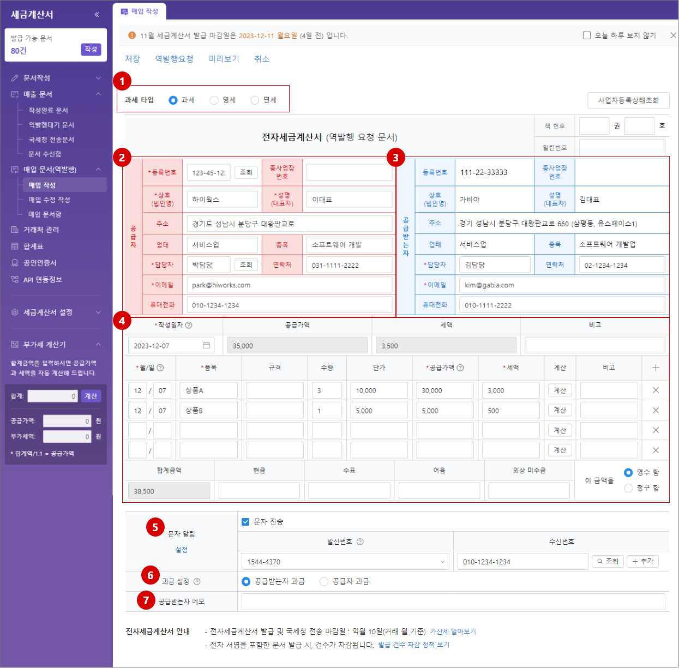Delete the 상품A row with X
The image size is (679, 668).
[x=656, y=390]
